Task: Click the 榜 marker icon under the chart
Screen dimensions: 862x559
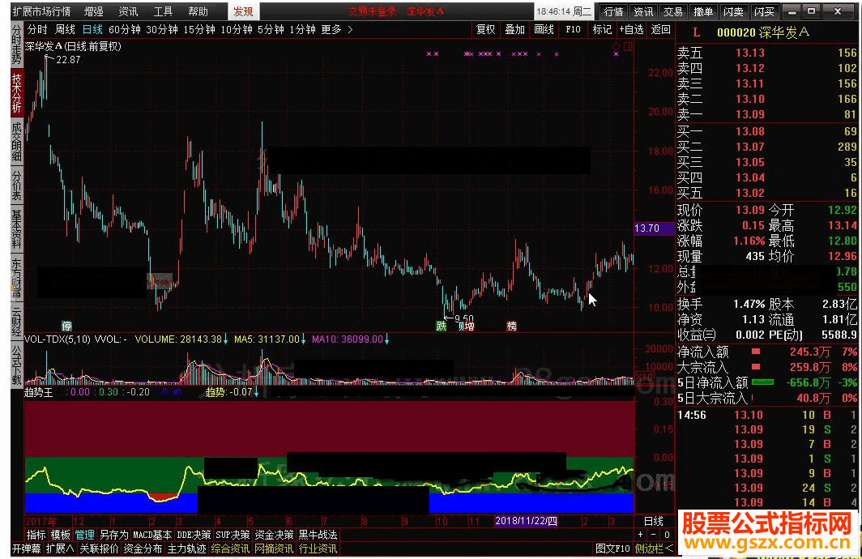Action: [x=511, y=326]
